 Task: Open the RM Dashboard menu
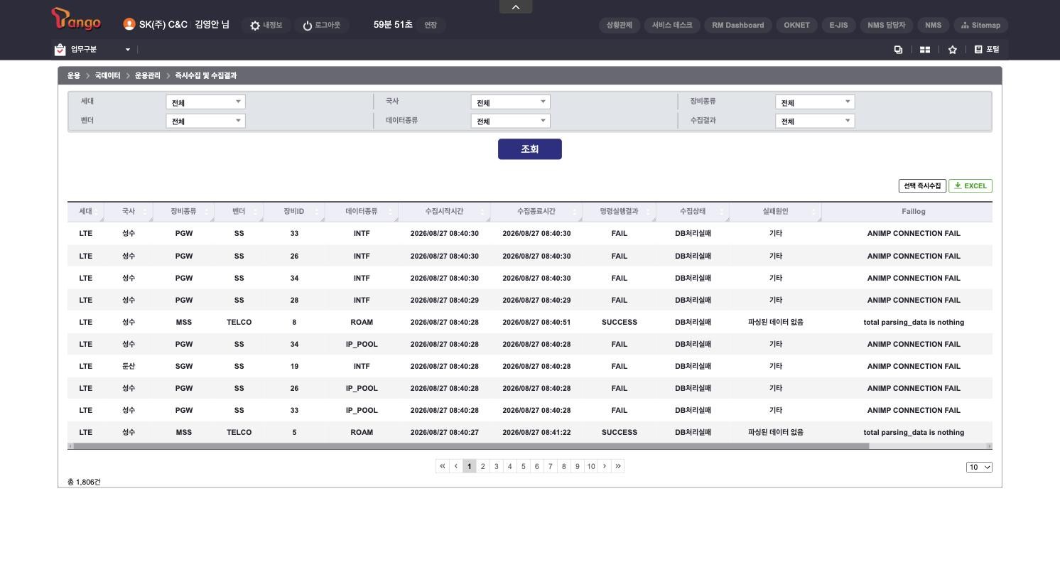[x=738, y=26]
